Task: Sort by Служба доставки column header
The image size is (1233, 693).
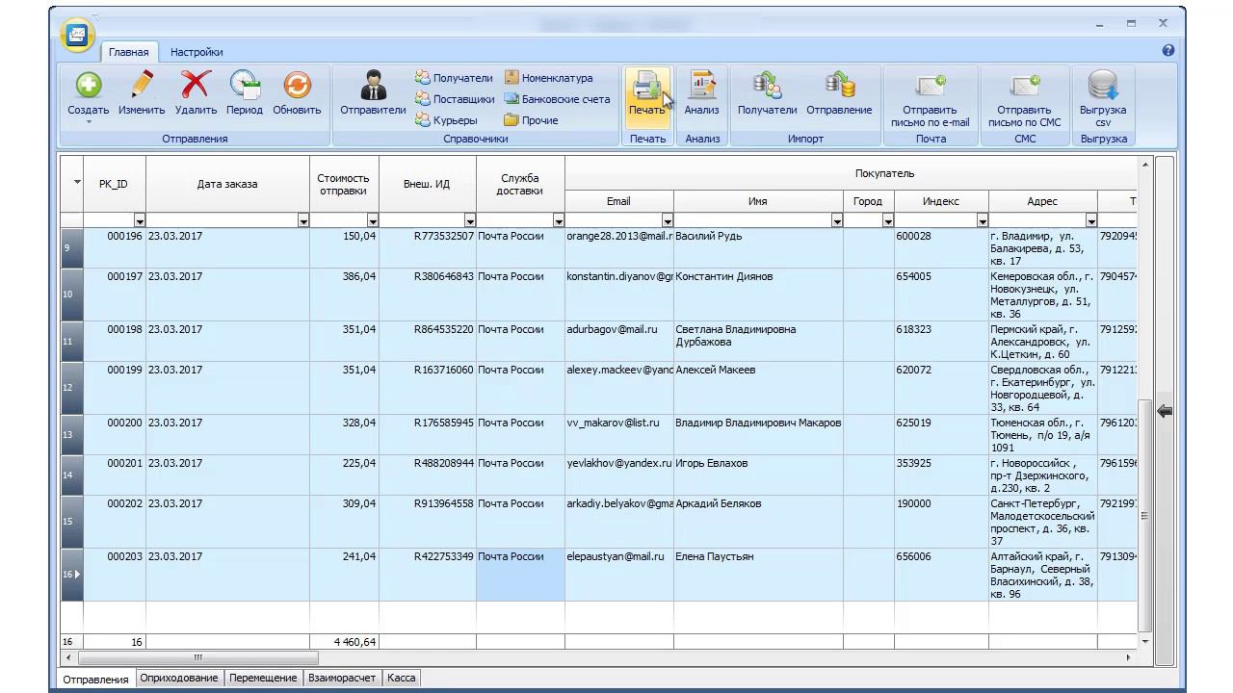Action: click(x=520, y=184)
